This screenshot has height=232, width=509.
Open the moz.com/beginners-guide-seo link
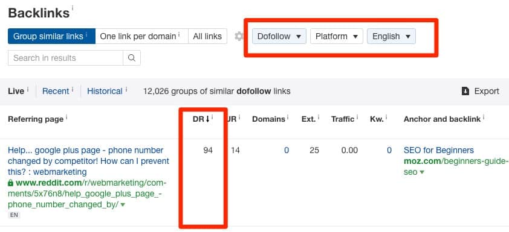456,166
